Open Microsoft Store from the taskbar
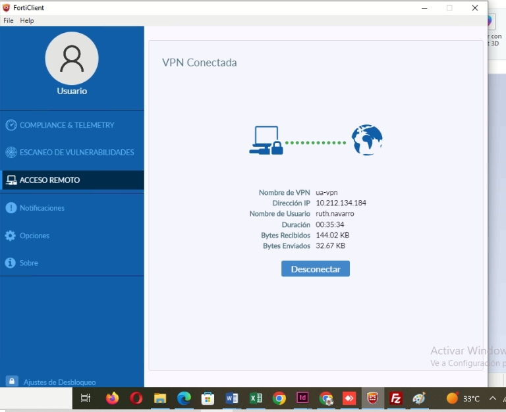 click(208, 399)
